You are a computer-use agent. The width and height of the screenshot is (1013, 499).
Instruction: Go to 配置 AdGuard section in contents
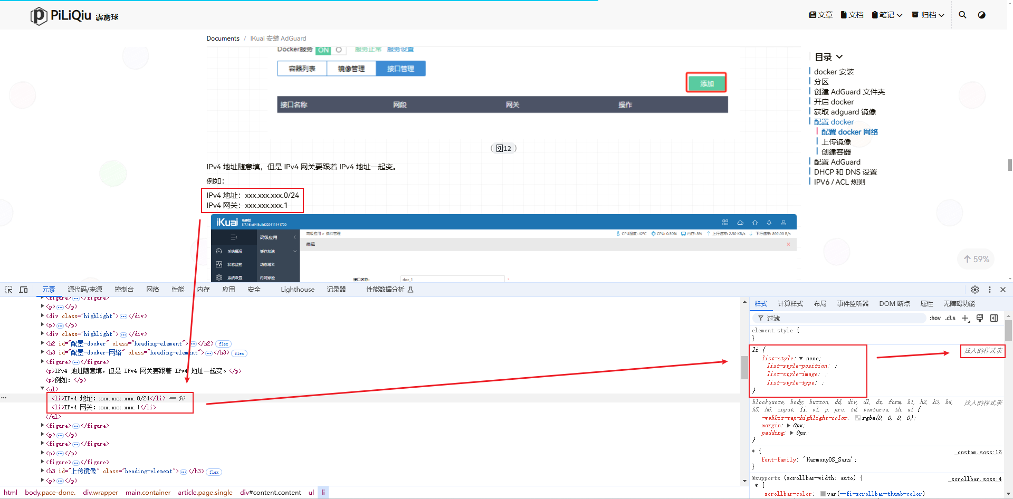tap(837, 162)
